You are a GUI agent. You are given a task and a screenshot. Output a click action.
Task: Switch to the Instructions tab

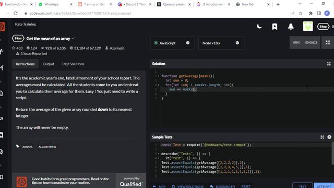[x=25, y=64]
